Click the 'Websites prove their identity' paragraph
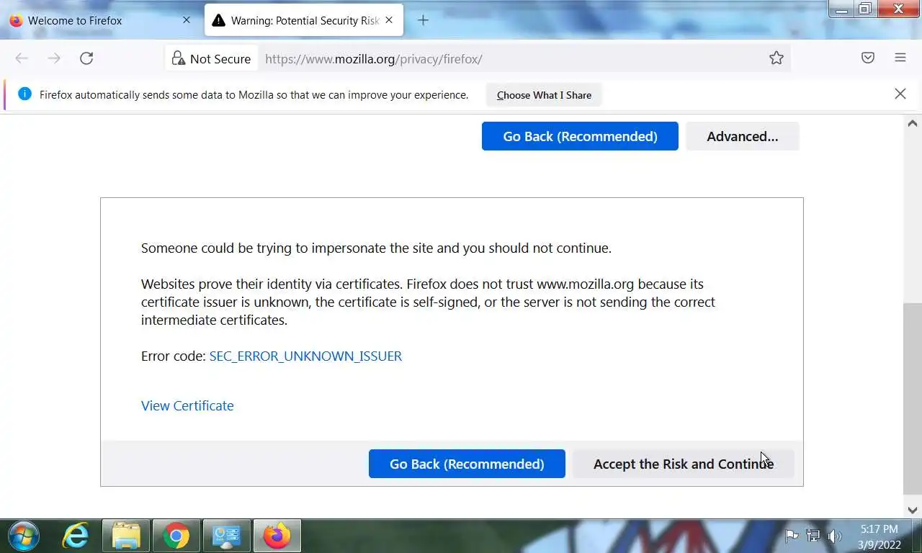This screenshot has height=553, width=922. tap(428, 302)
